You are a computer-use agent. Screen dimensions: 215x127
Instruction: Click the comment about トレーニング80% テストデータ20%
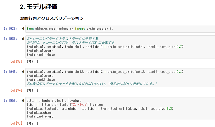click(x=71, y=43)
